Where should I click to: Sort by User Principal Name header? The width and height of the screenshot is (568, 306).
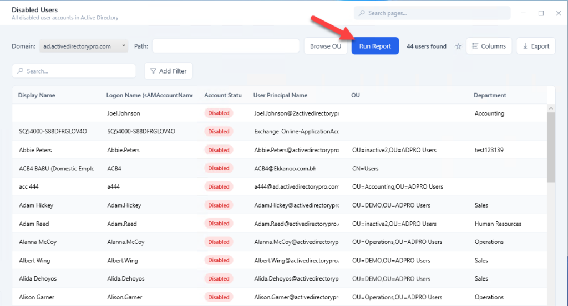[x=280, y=95]
